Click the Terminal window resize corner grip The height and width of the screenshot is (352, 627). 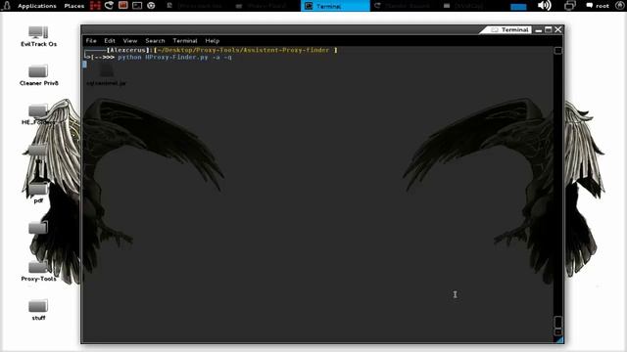[559, 339]
